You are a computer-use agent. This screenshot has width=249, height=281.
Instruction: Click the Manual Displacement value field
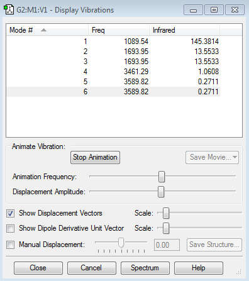click(x=167, y=245)
